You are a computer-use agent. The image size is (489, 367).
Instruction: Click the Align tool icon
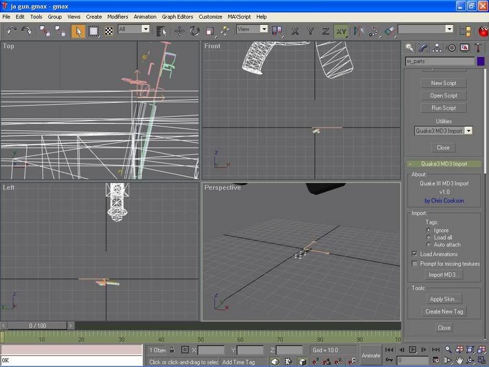point(389,31)
